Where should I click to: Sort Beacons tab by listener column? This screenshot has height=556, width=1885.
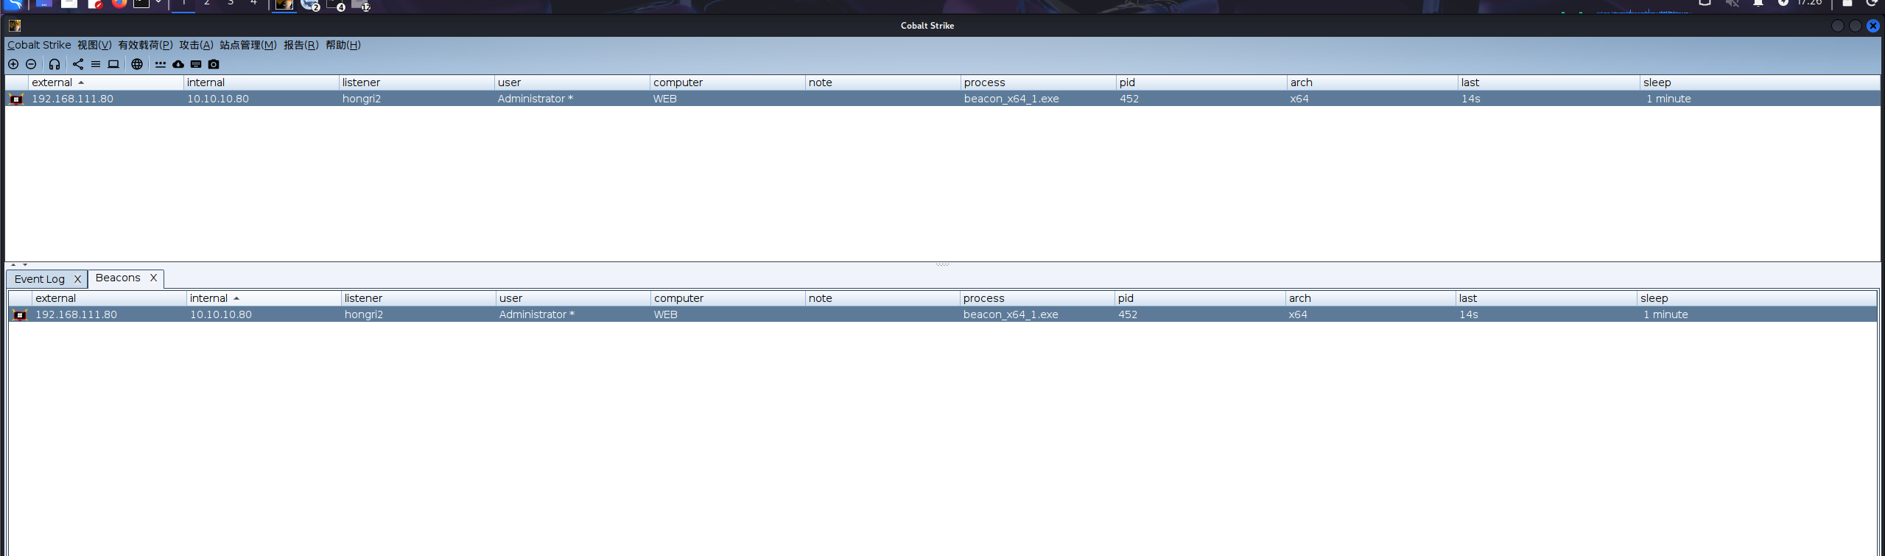tap(418, 298)
